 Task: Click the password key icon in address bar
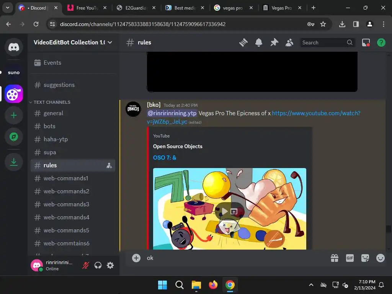pos(311,24)
